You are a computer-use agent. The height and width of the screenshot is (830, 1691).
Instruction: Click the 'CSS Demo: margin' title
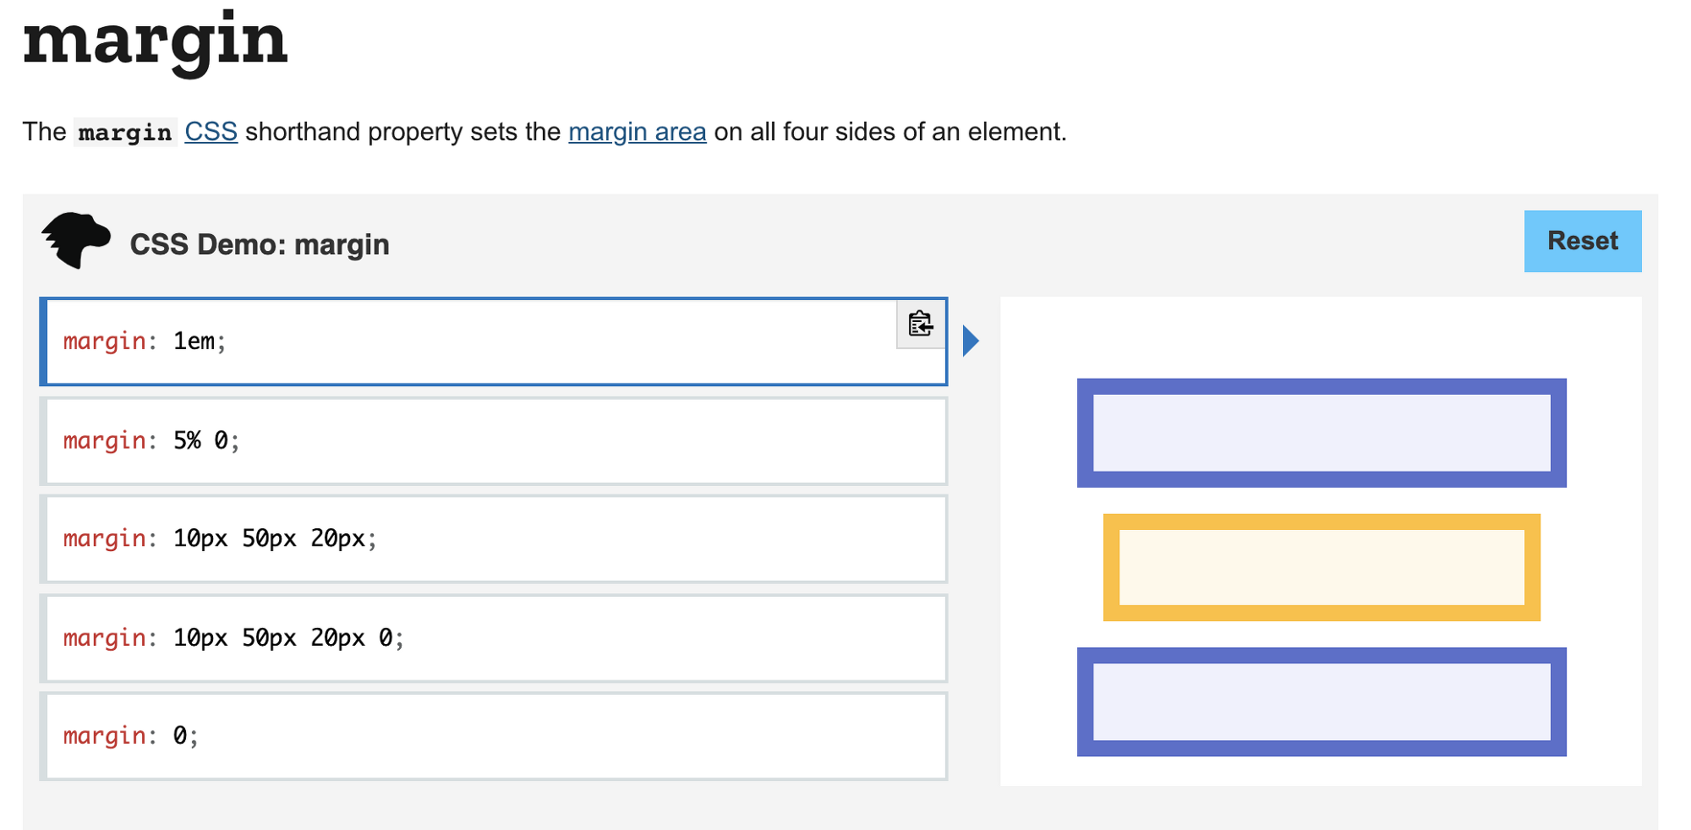point(259,244)
